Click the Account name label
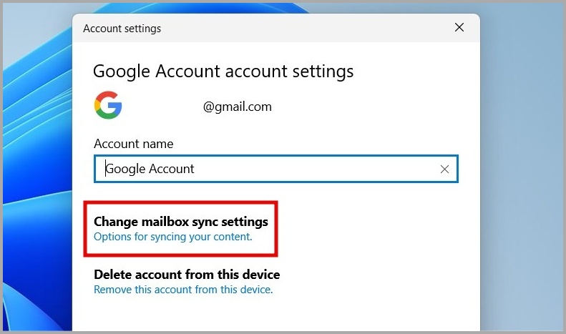Image resolution: width=566 pixels, height=334 pixels. [x=133, y=144]
